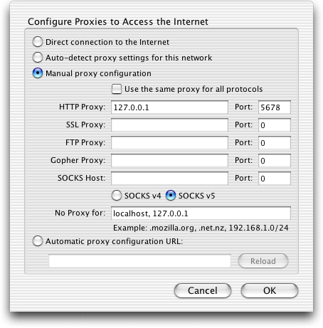Focus the FTP Proxy address field
The image size is (323, 328).
click(169, 143)
